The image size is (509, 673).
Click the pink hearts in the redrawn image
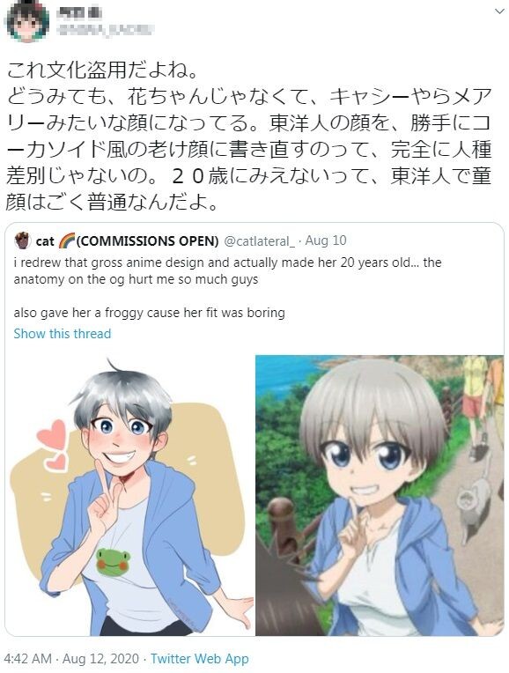[x=53, y=445]
